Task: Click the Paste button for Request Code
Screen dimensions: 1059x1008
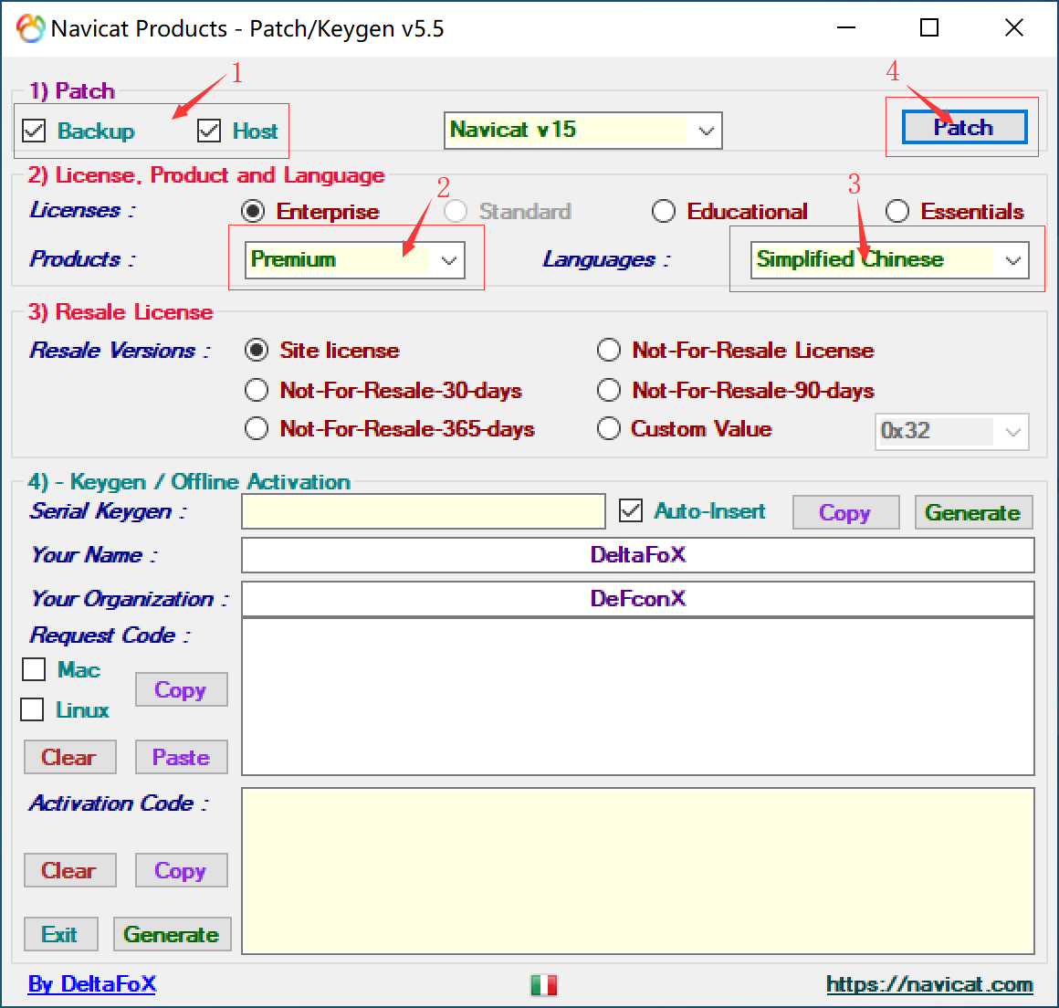Action: point(181,757)
